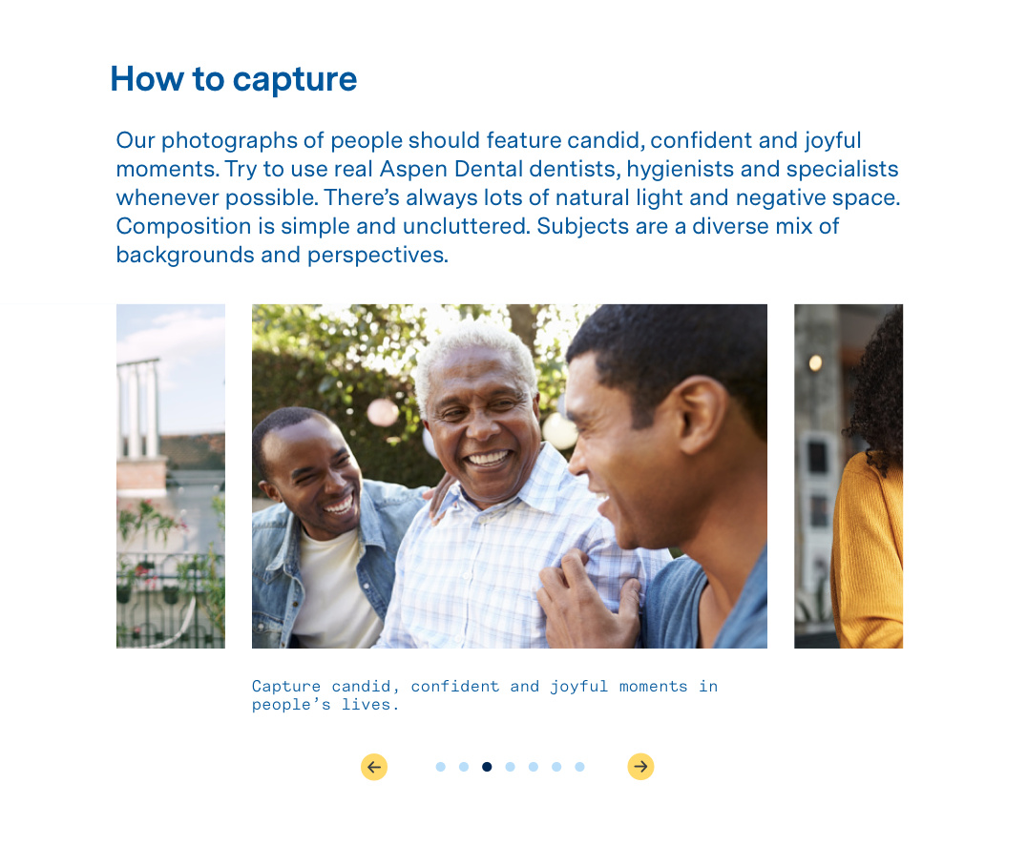The image size is (1027, 866).
Task: Click the yellow next-slide arrow
Action: [x=640, y=767]
